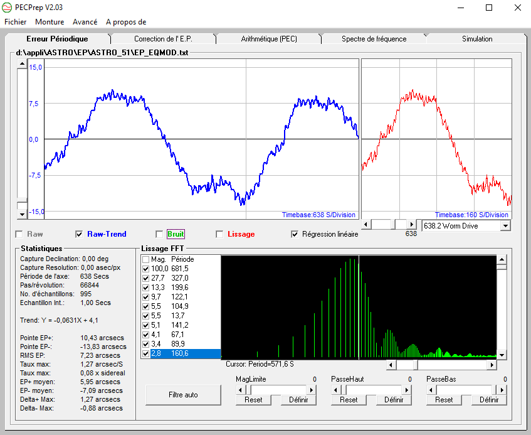The width and height of the screenshot is (531, 435).
Task: Uncheck the 100,0 / 681,5 FFT row
Action: point(145,269)
